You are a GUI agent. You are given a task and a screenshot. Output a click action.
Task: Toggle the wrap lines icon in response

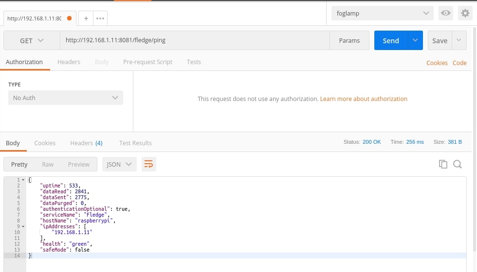coord(148,164)
